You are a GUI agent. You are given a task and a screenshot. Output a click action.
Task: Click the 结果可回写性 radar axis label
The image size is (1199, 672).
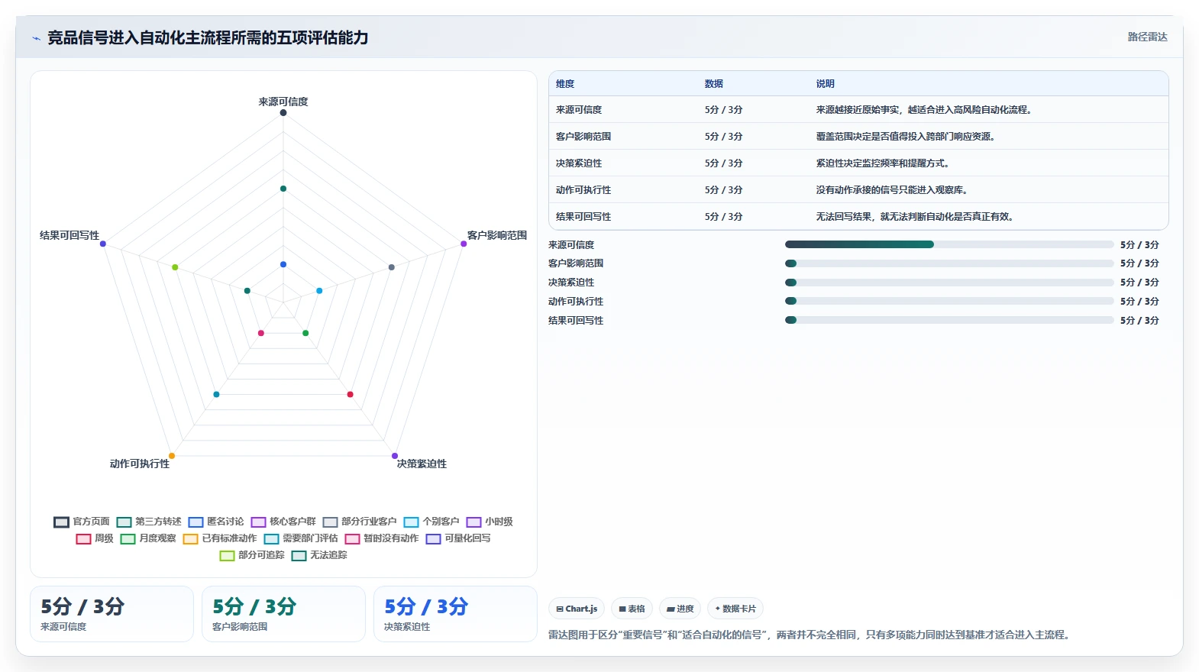(x=69, y=235)
